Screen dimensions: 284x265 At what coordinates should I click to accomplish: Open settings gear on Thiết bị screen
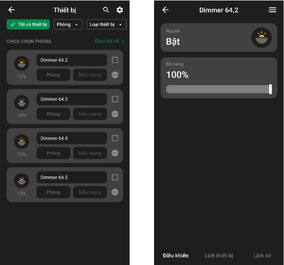(x=119, y=10)
